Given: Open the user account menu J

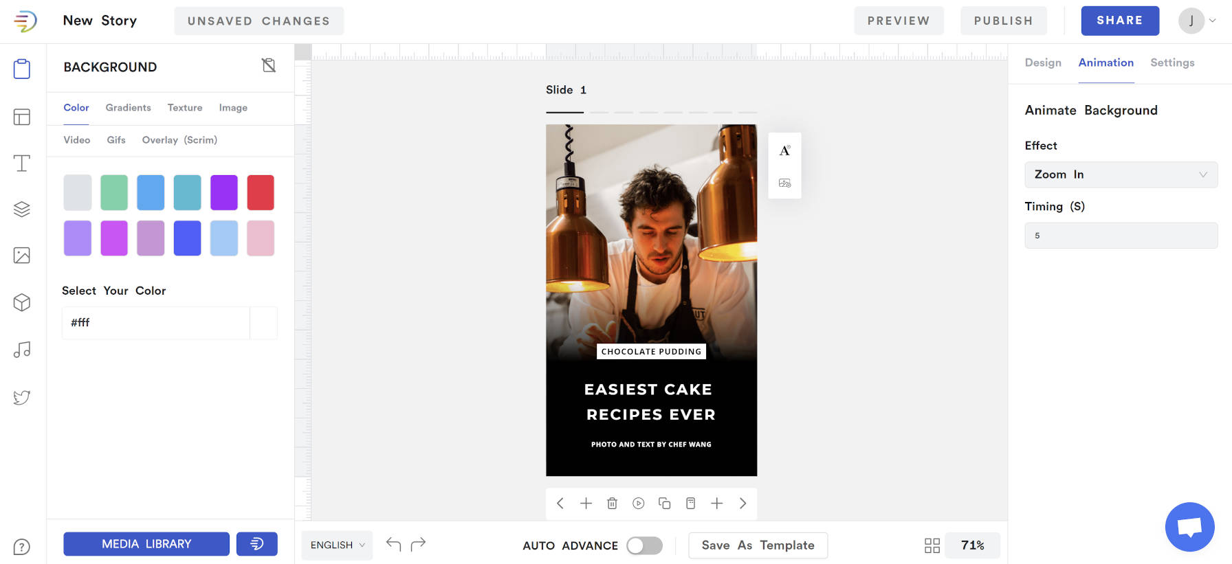Looking at the screenshot, I should [1197, 21].
